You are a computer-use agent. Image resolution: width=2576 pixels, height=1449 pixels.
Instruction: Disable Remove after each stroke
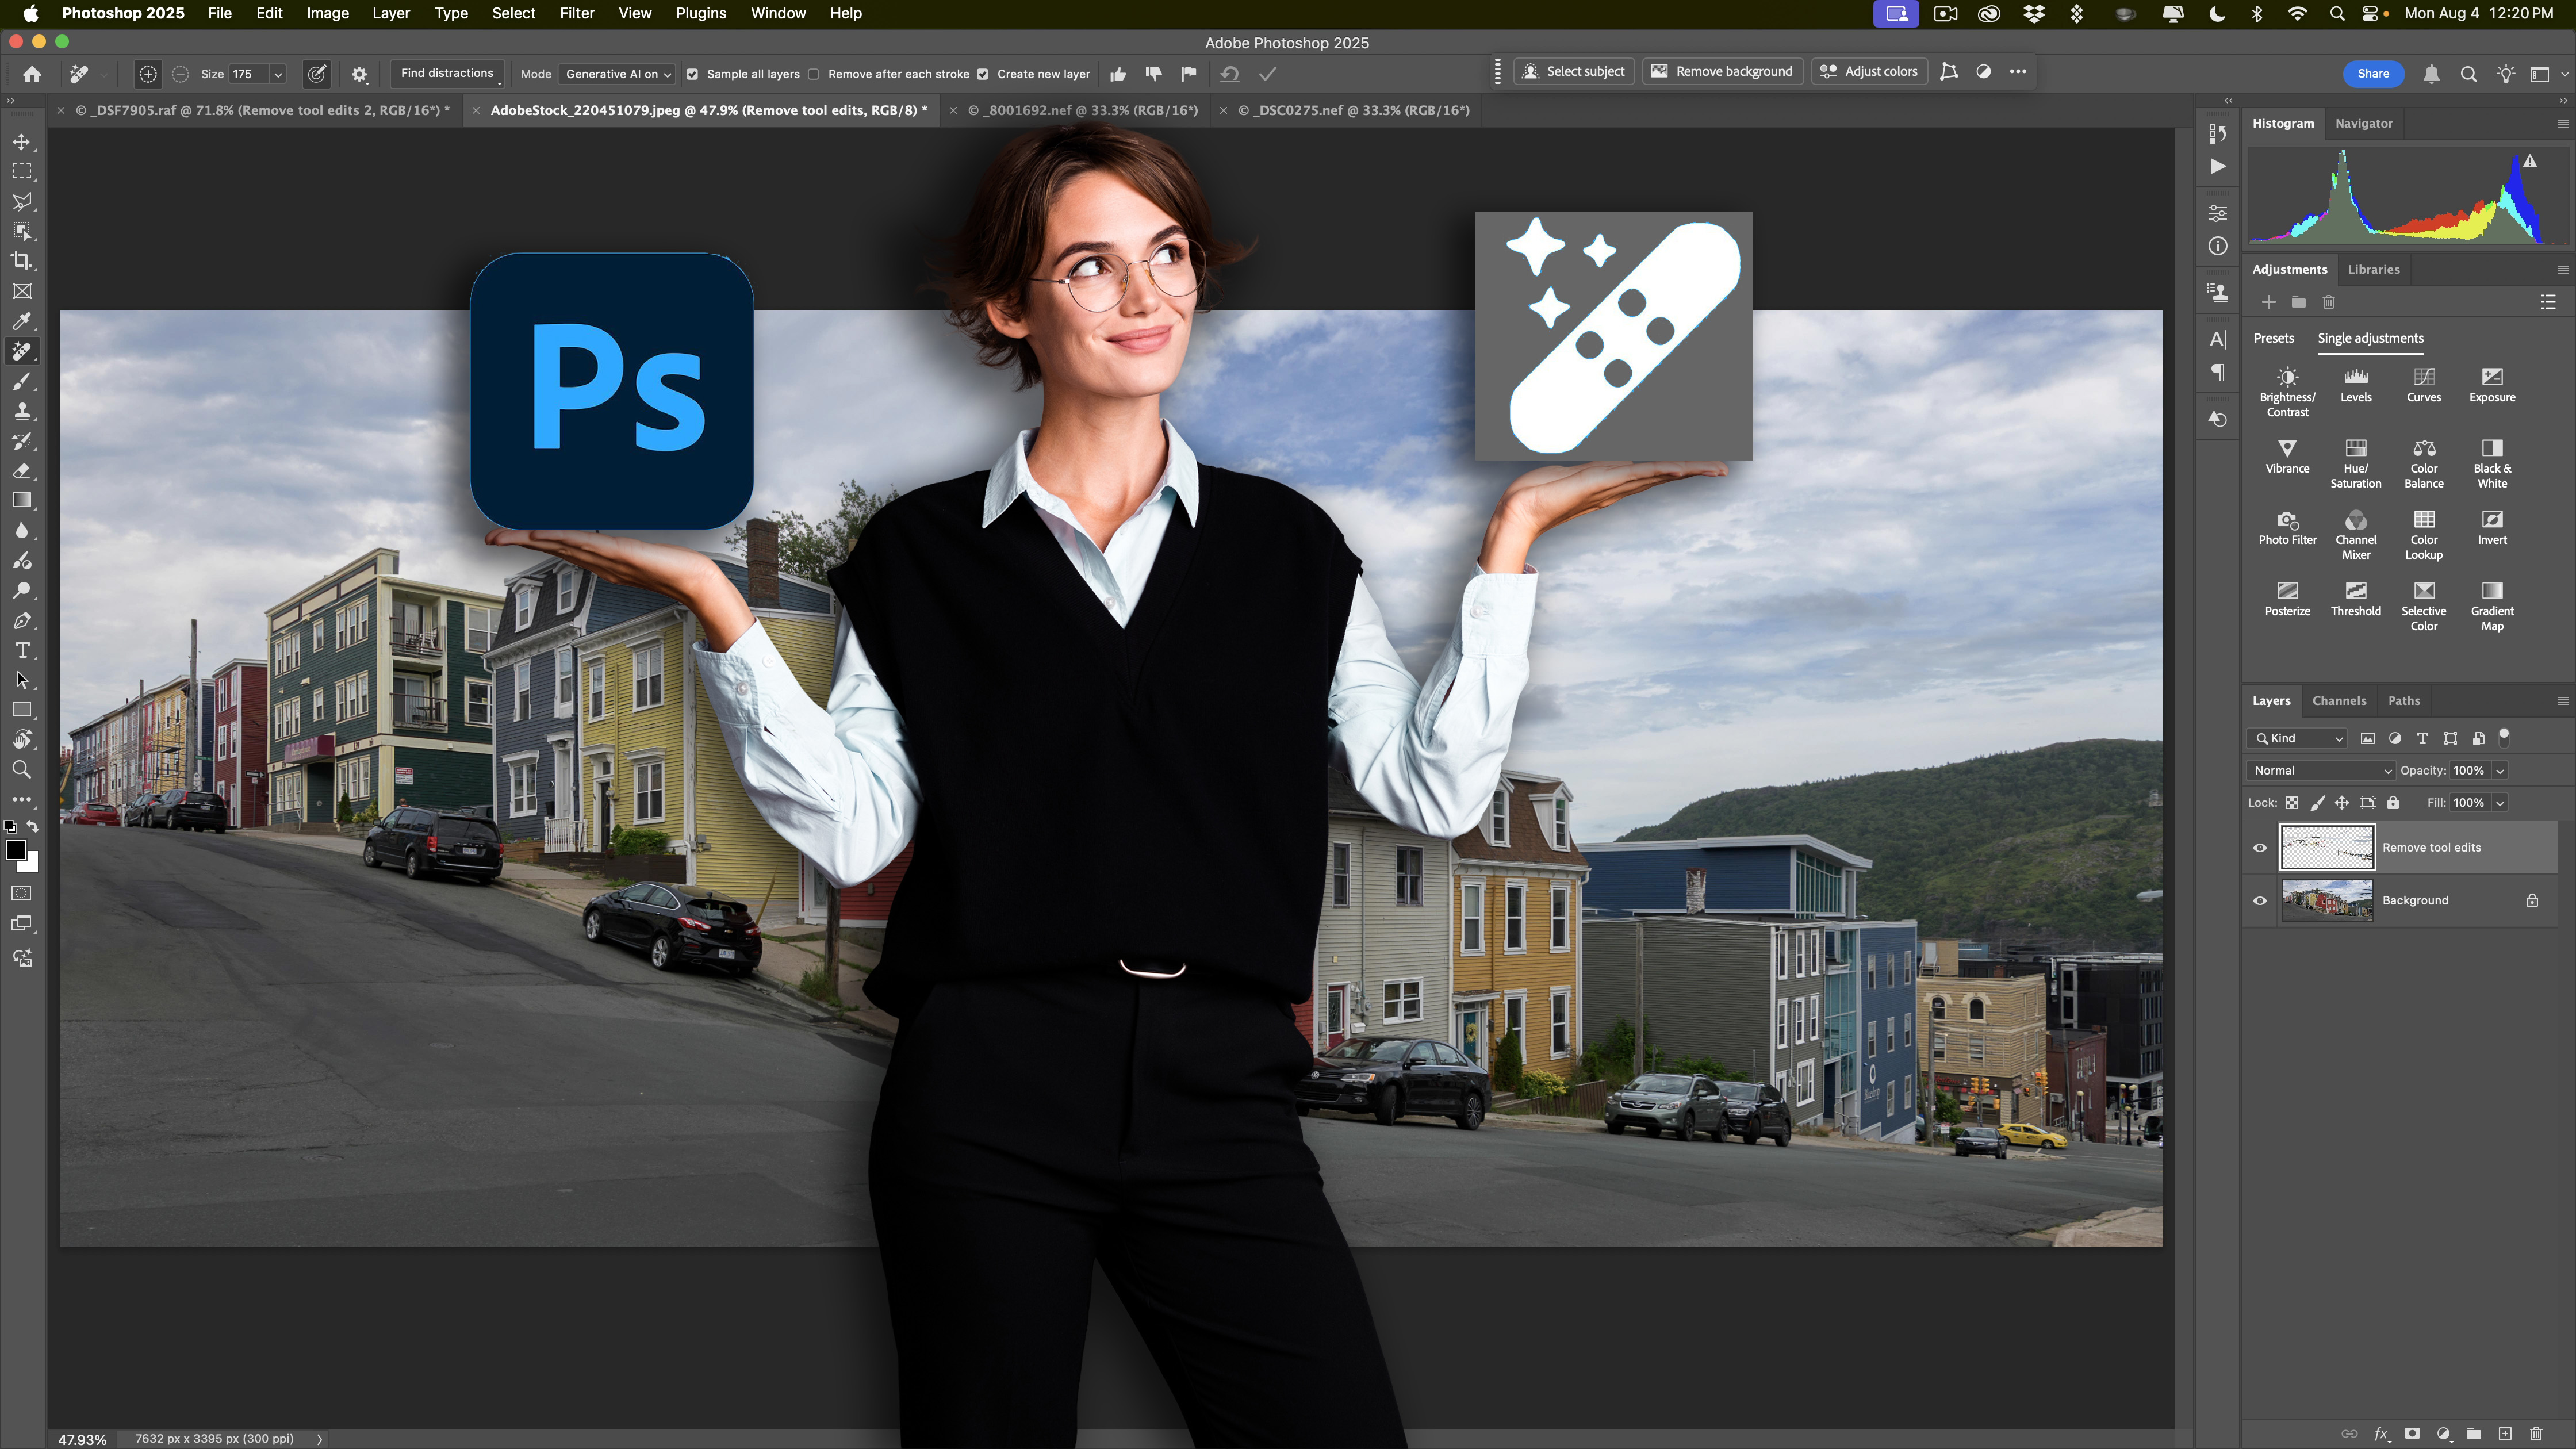814,74
